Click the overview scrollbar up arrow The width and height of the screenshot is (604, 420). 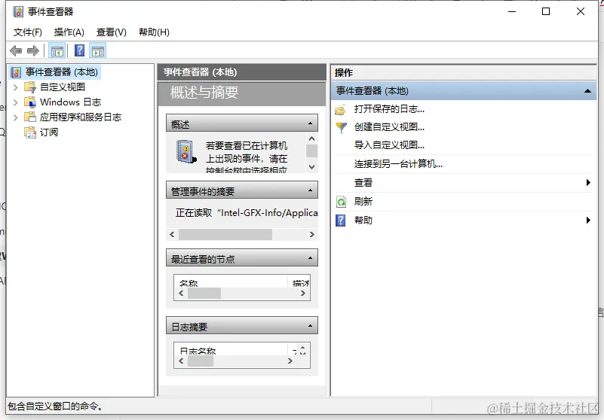pos(311,138)
